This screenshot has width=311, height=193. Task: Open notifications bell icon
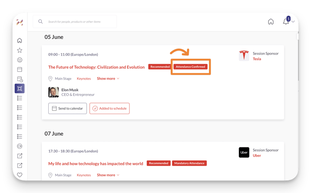(x=286, y=21)
